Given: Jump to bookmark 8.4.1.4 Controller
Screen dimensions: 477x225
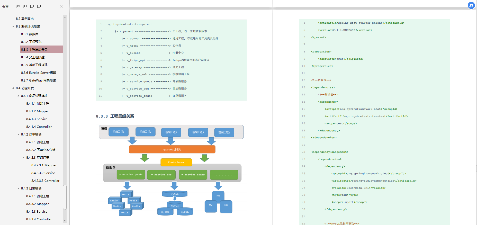Looking at the screenshot, I should click(39, 127).
